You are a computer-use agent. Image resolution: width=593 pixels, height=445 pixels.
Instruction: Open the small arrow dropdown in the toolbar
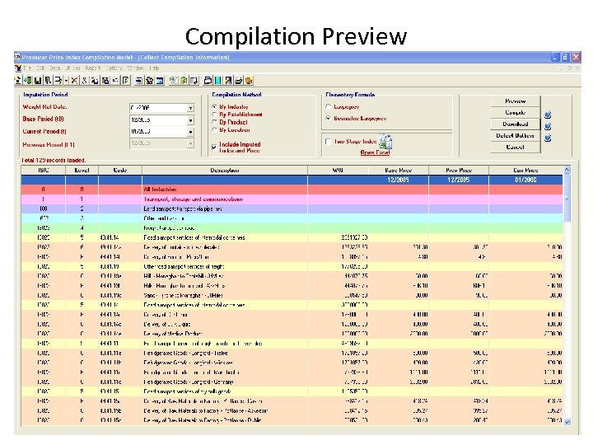click(66, 80)
